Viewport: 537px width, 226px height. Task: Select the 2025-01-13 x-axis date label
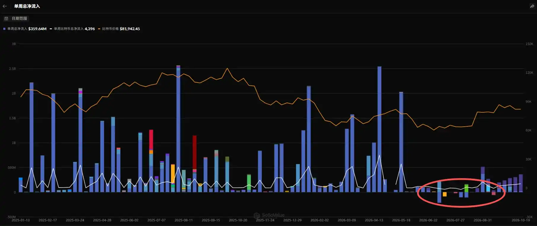20,220
